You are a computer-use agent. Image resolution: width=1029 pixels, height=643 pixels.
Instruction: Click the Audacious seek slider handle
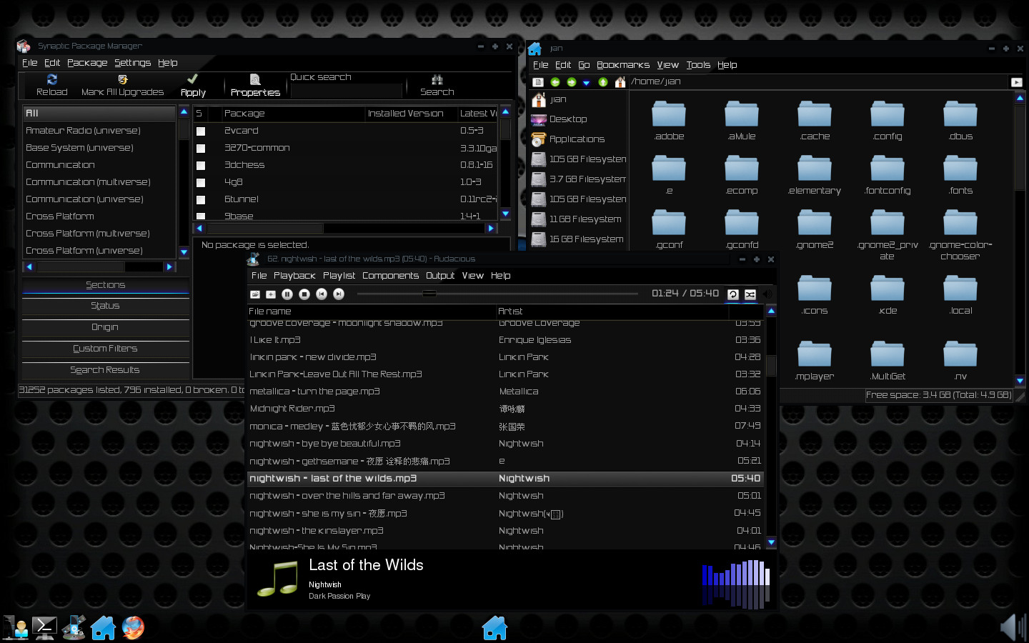click(x=429, y=294)
